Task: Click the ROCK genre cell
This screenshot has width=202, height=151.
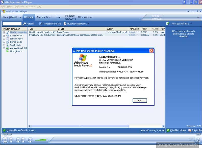Action: 144,32
